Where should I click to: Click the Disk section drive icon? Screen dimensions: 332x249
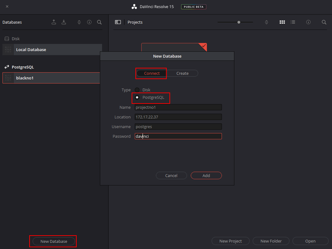pyautogui.click(x=7, y=39)
